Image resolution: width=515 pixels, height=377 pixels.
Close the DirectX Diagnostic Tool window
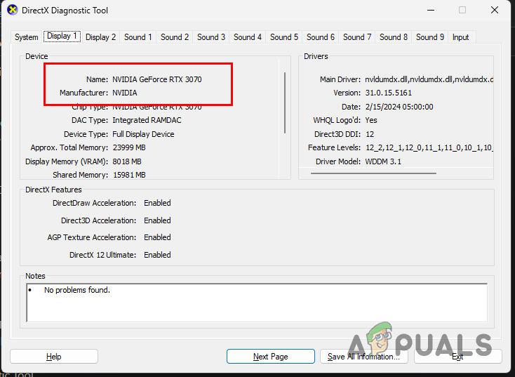click(x=495, y=11)
